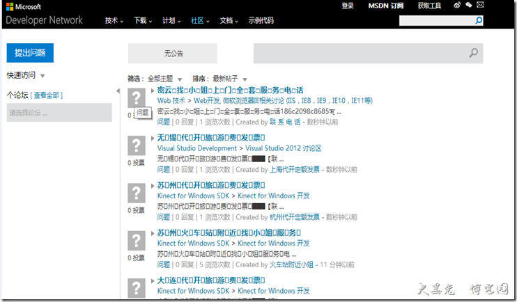
Task: Click the 登录 link
Action: pyautogui.click(x=348, y=6)
